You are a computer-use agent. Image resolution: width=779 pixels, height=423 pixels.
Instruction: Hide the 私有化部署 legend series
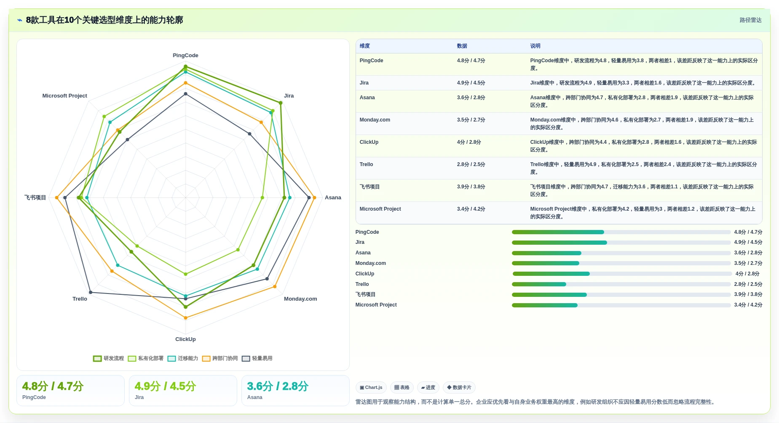pos(146,358)
